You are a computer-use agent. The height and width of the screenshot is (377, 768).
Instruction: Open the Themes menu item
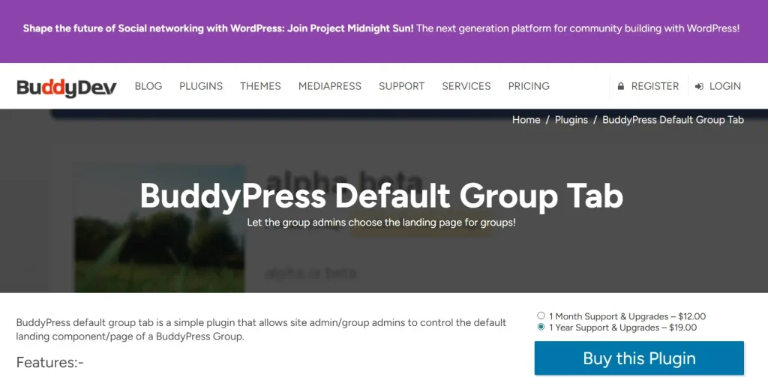tap(260, 86)
